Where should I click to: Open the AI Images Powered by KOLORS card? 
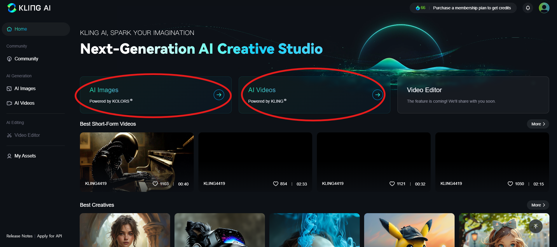coord(156,95)
